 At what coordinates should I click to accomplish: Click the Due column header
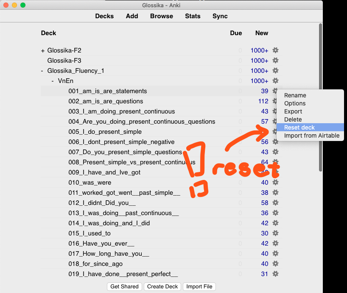click(x=236, y=33)
